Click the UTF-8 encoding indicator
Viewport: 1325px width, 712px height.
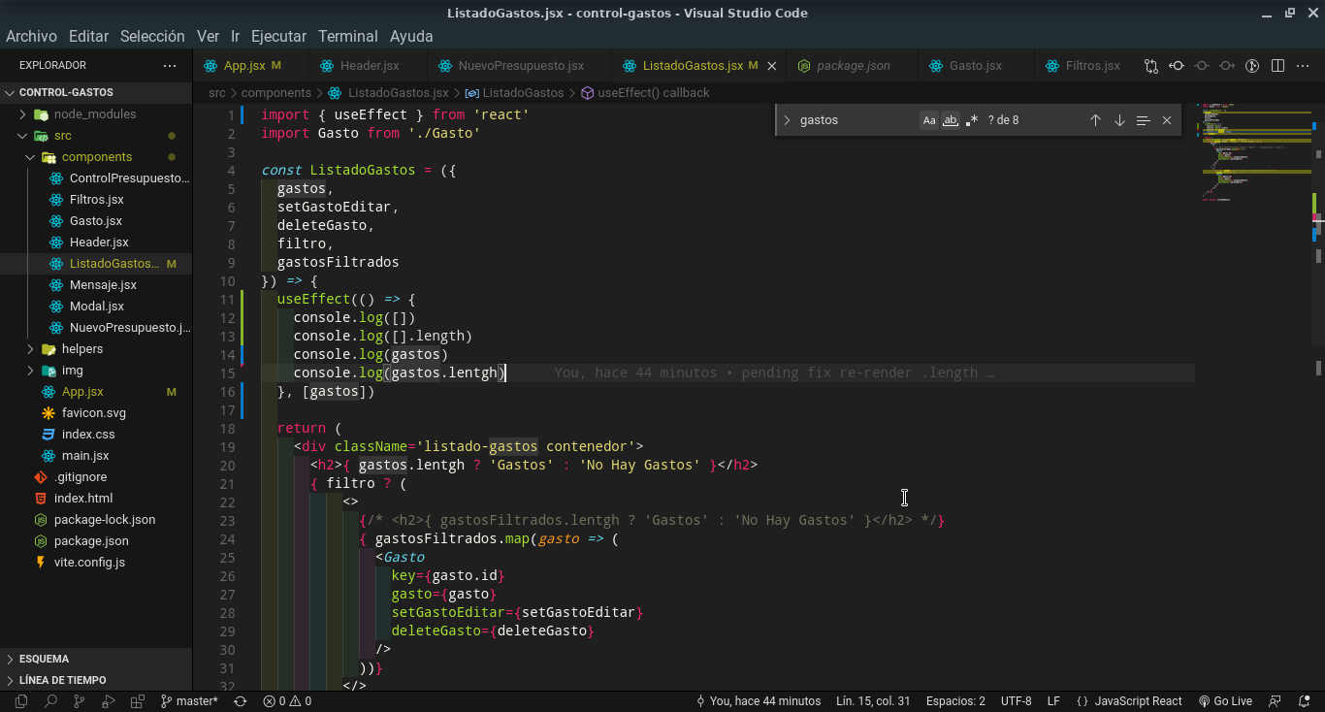[x=1016, y=700]
